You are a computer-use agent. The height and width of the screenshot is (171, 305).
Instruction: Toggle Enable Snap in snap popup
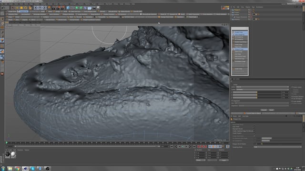point(240,32)
